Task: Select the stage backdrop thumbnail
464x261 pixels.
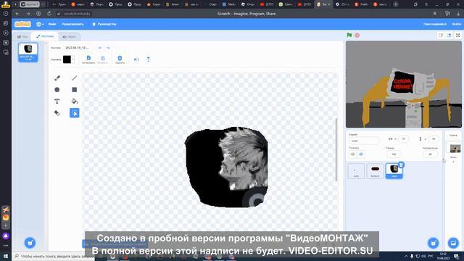Action: 455,148
